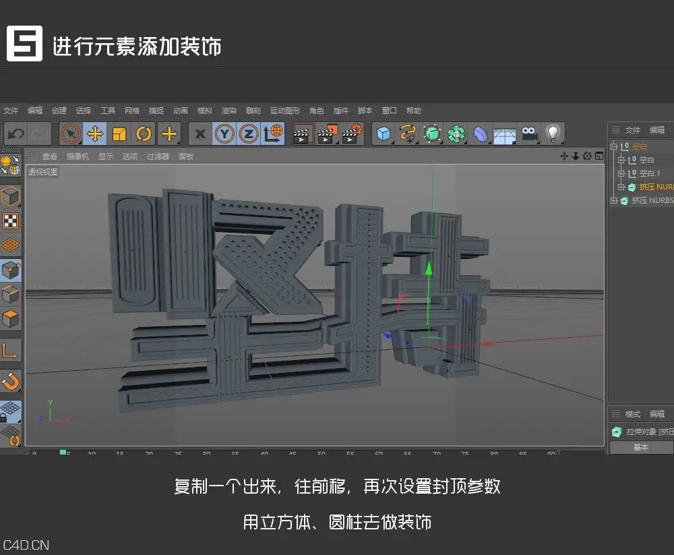The image size is (674, 555).
Task: Switch to polygons mode
Action: click(x=10, y=319)
